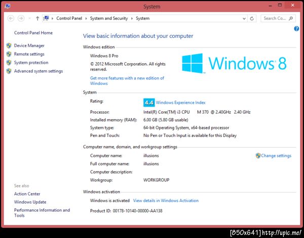Viewport: 304px width, 238px height.
Task: Minimize the System window
Action: pyautogui.click(x=270, y=6)
